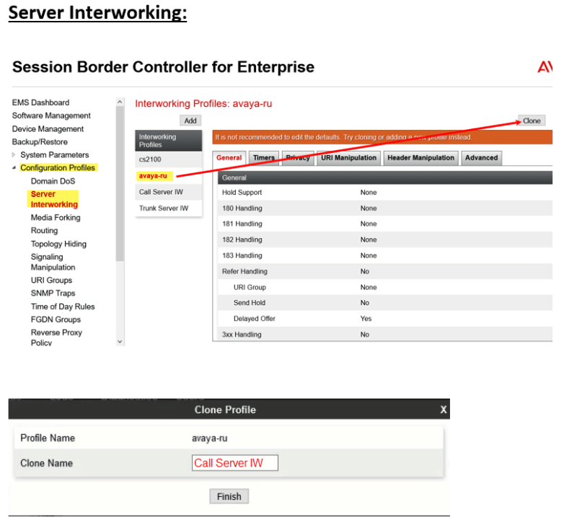Open the URI Manipulation tab

(x=348, y=158)
